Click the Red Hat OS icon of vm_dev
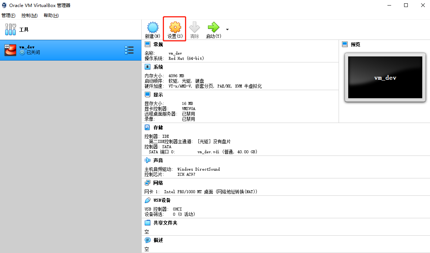The width and height of the screenshot is (430, 253). pyautogui.click(x=10, y=50)
